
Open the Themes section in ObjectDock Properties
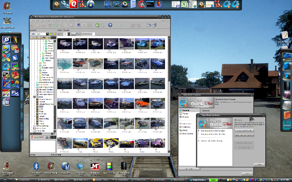coord(186,113)
